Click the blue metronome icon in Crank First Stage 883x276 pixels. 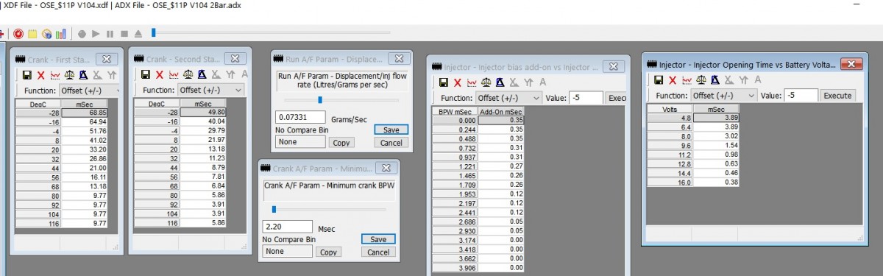click(83, 75)
